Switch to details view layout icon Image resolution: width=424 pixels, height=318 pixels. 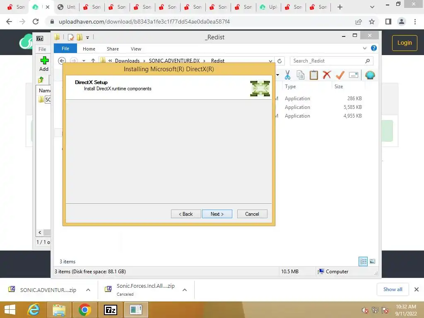click(x=363, y=262)
